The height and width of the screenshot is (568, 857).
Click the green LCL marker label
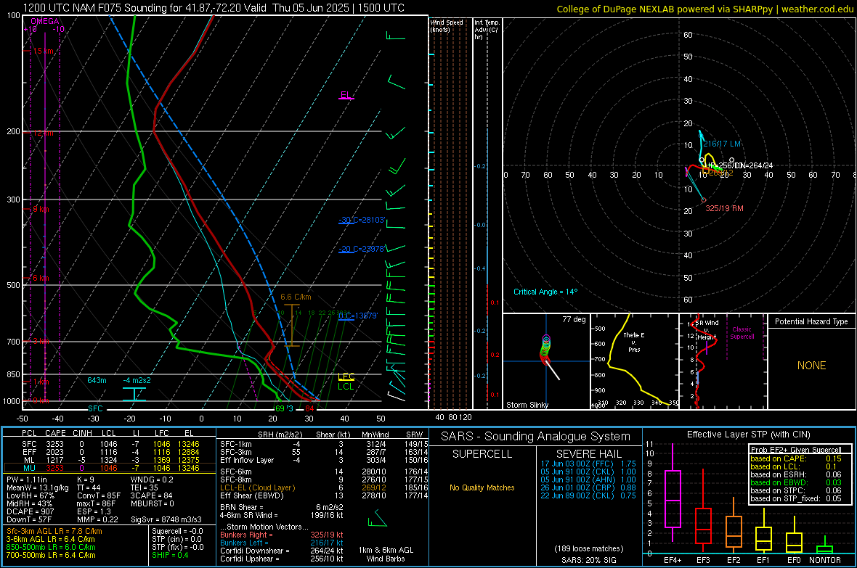tap(346, 386)
